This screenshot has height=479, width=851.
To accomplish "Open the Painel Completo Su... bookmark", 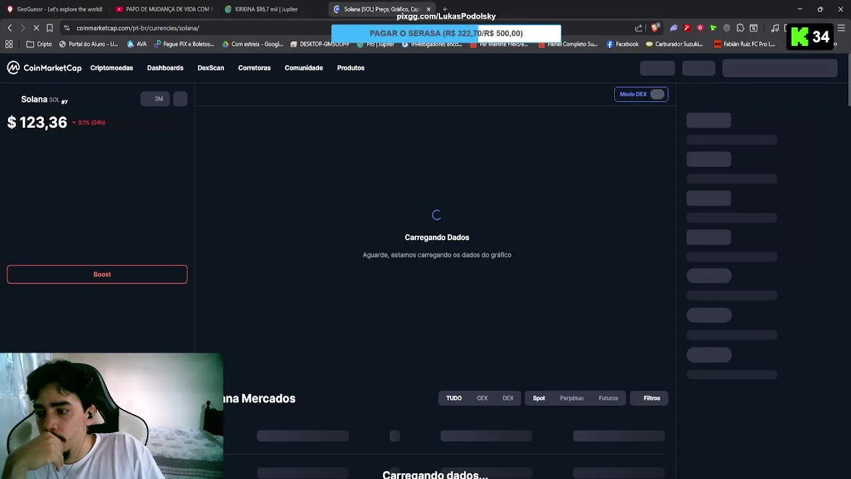I will [568, 44].
